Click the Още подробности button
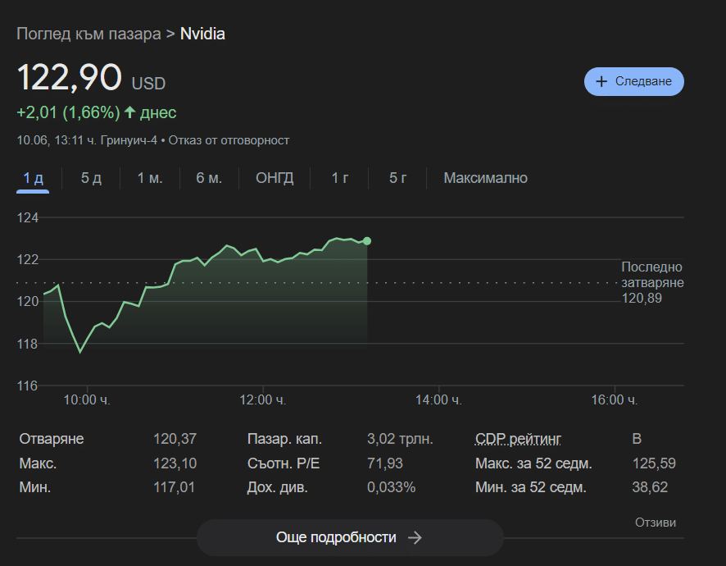The image size is (726, 566). 350,538
